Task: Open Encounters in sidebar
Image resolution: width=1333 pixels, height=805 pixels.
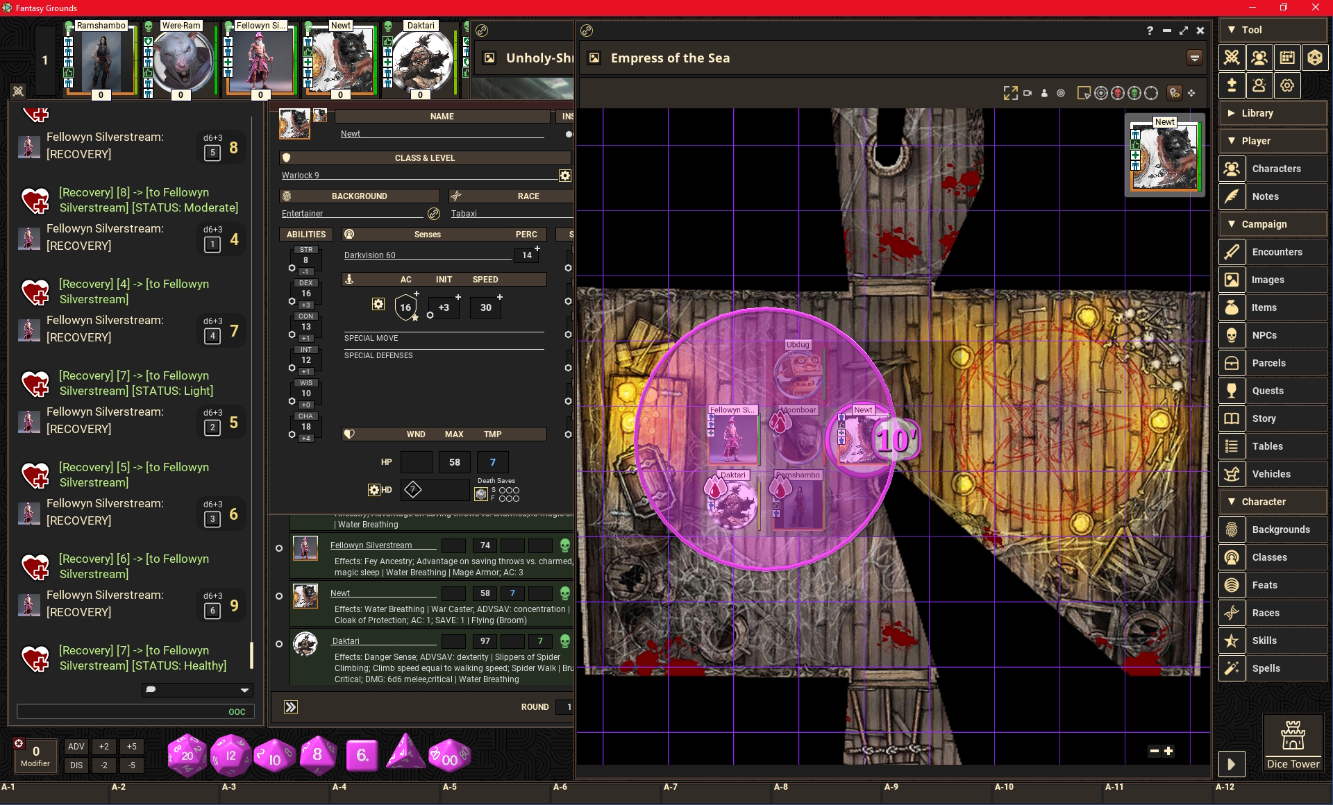Action: (1273, 252)
